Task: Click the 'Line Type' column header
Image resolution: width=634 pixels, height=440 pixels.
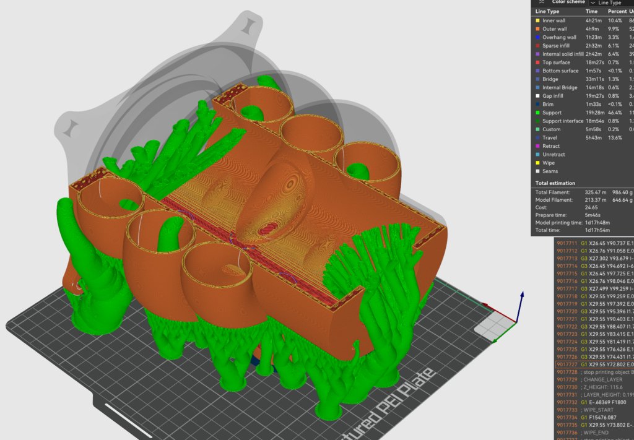Action: click(547, 11)
